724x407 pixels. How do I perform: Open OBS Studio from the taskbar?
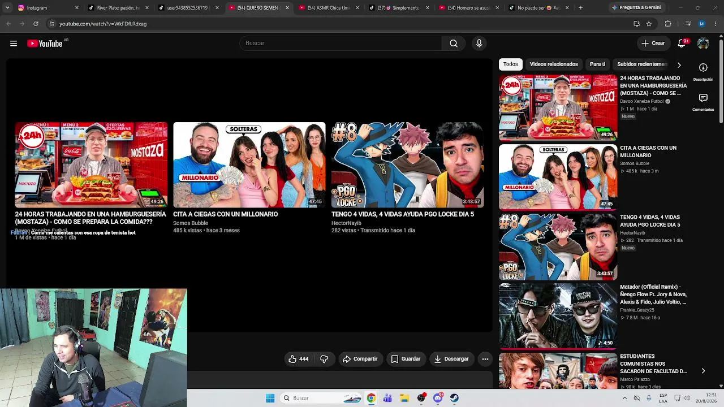click(x=421, y=398)
